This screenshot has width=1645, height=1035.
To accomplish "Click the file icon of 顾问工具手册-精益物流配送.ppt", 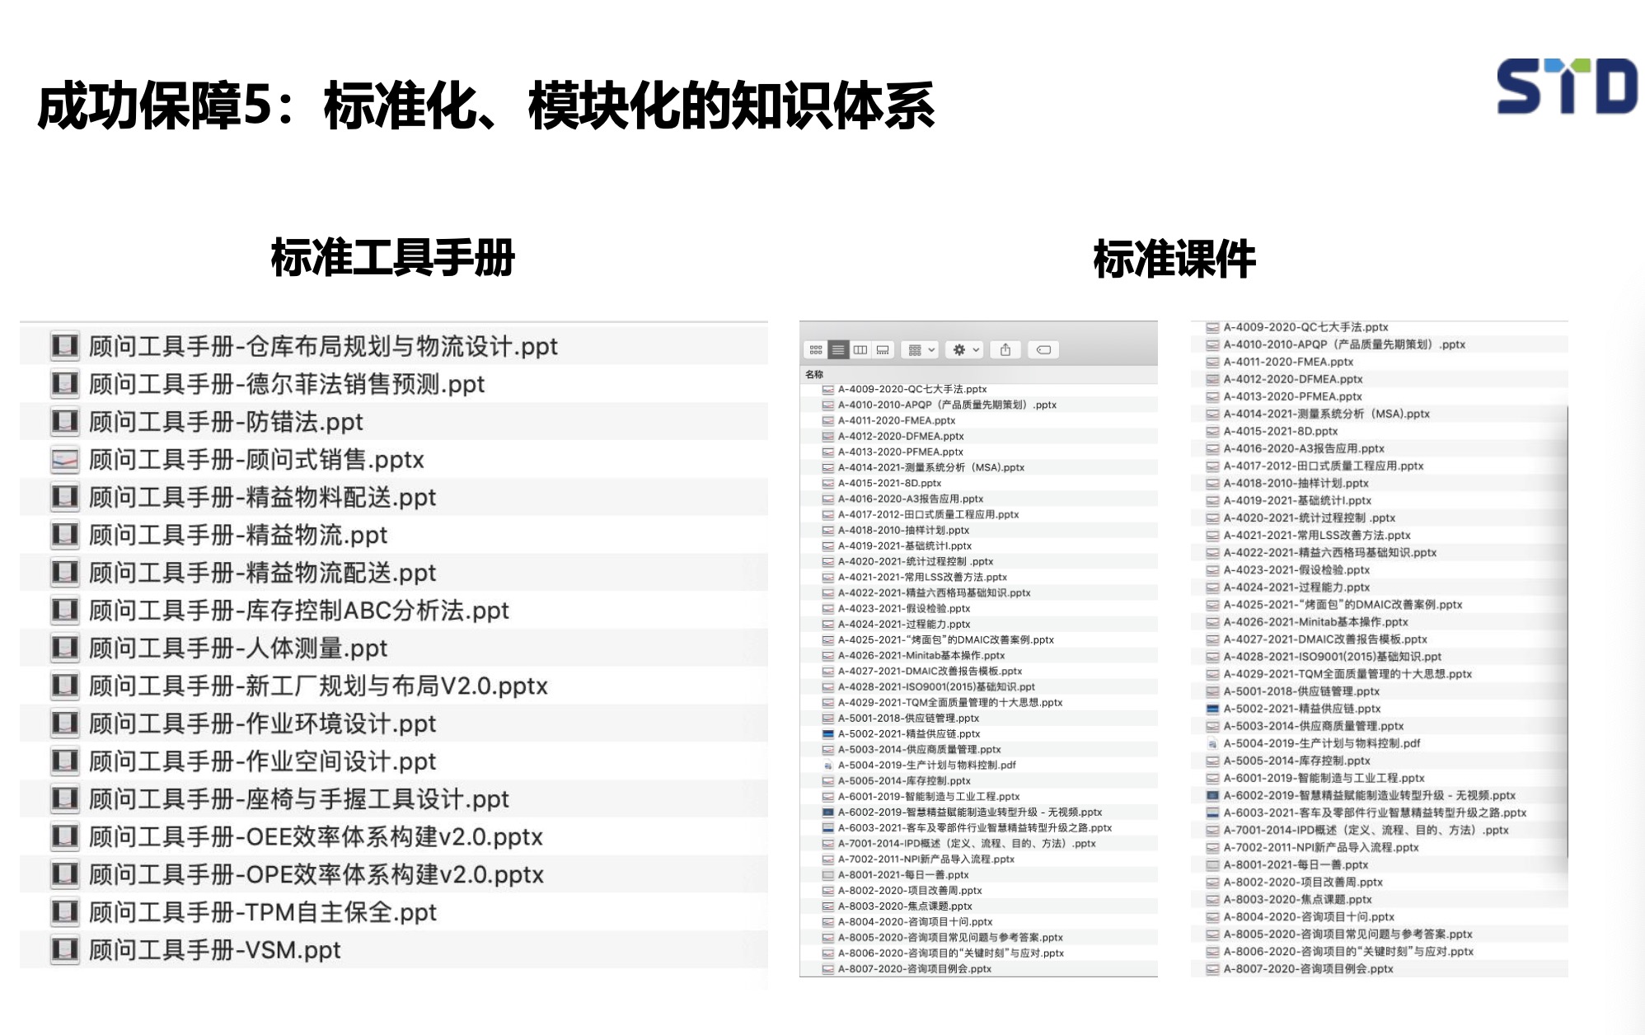I will pos(65,573).
